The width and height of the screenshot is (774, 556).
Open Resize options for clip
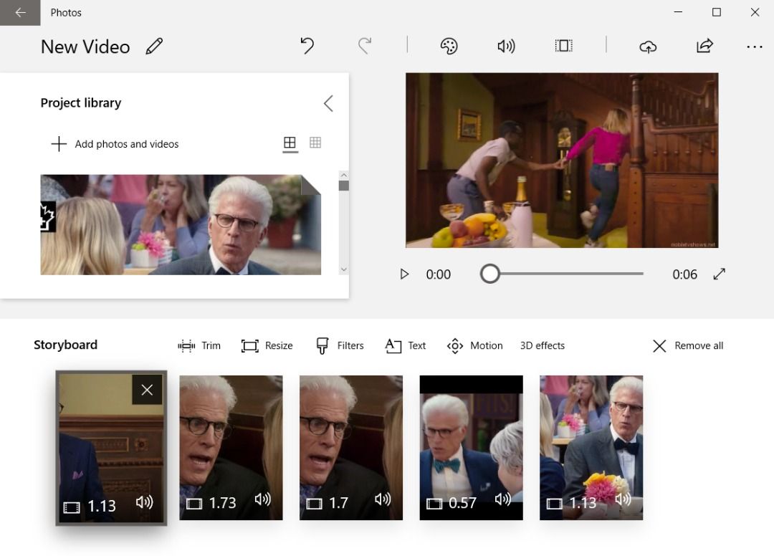tap(267, 346)
